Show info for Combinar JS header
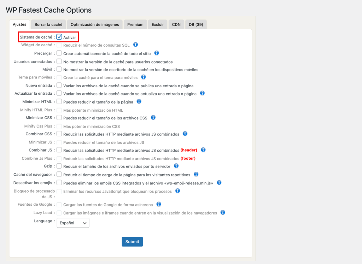The image size is (362, 264). click(203, 150)
